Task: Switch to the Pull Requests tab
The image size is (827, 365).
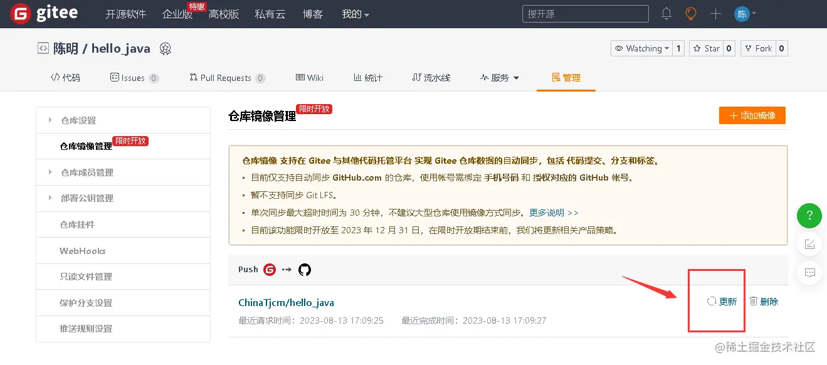Action: pyautogui.click(x=227, y=78)
